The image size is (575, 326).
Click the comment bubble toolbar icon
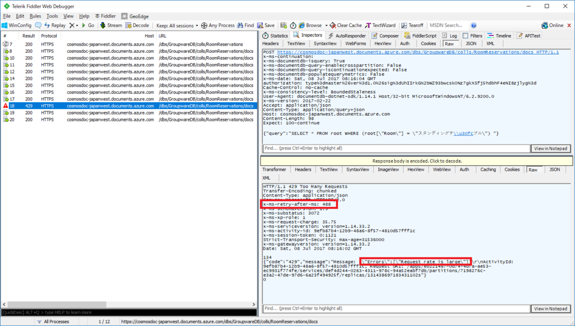pyautogui.click(x=38, y=25)
